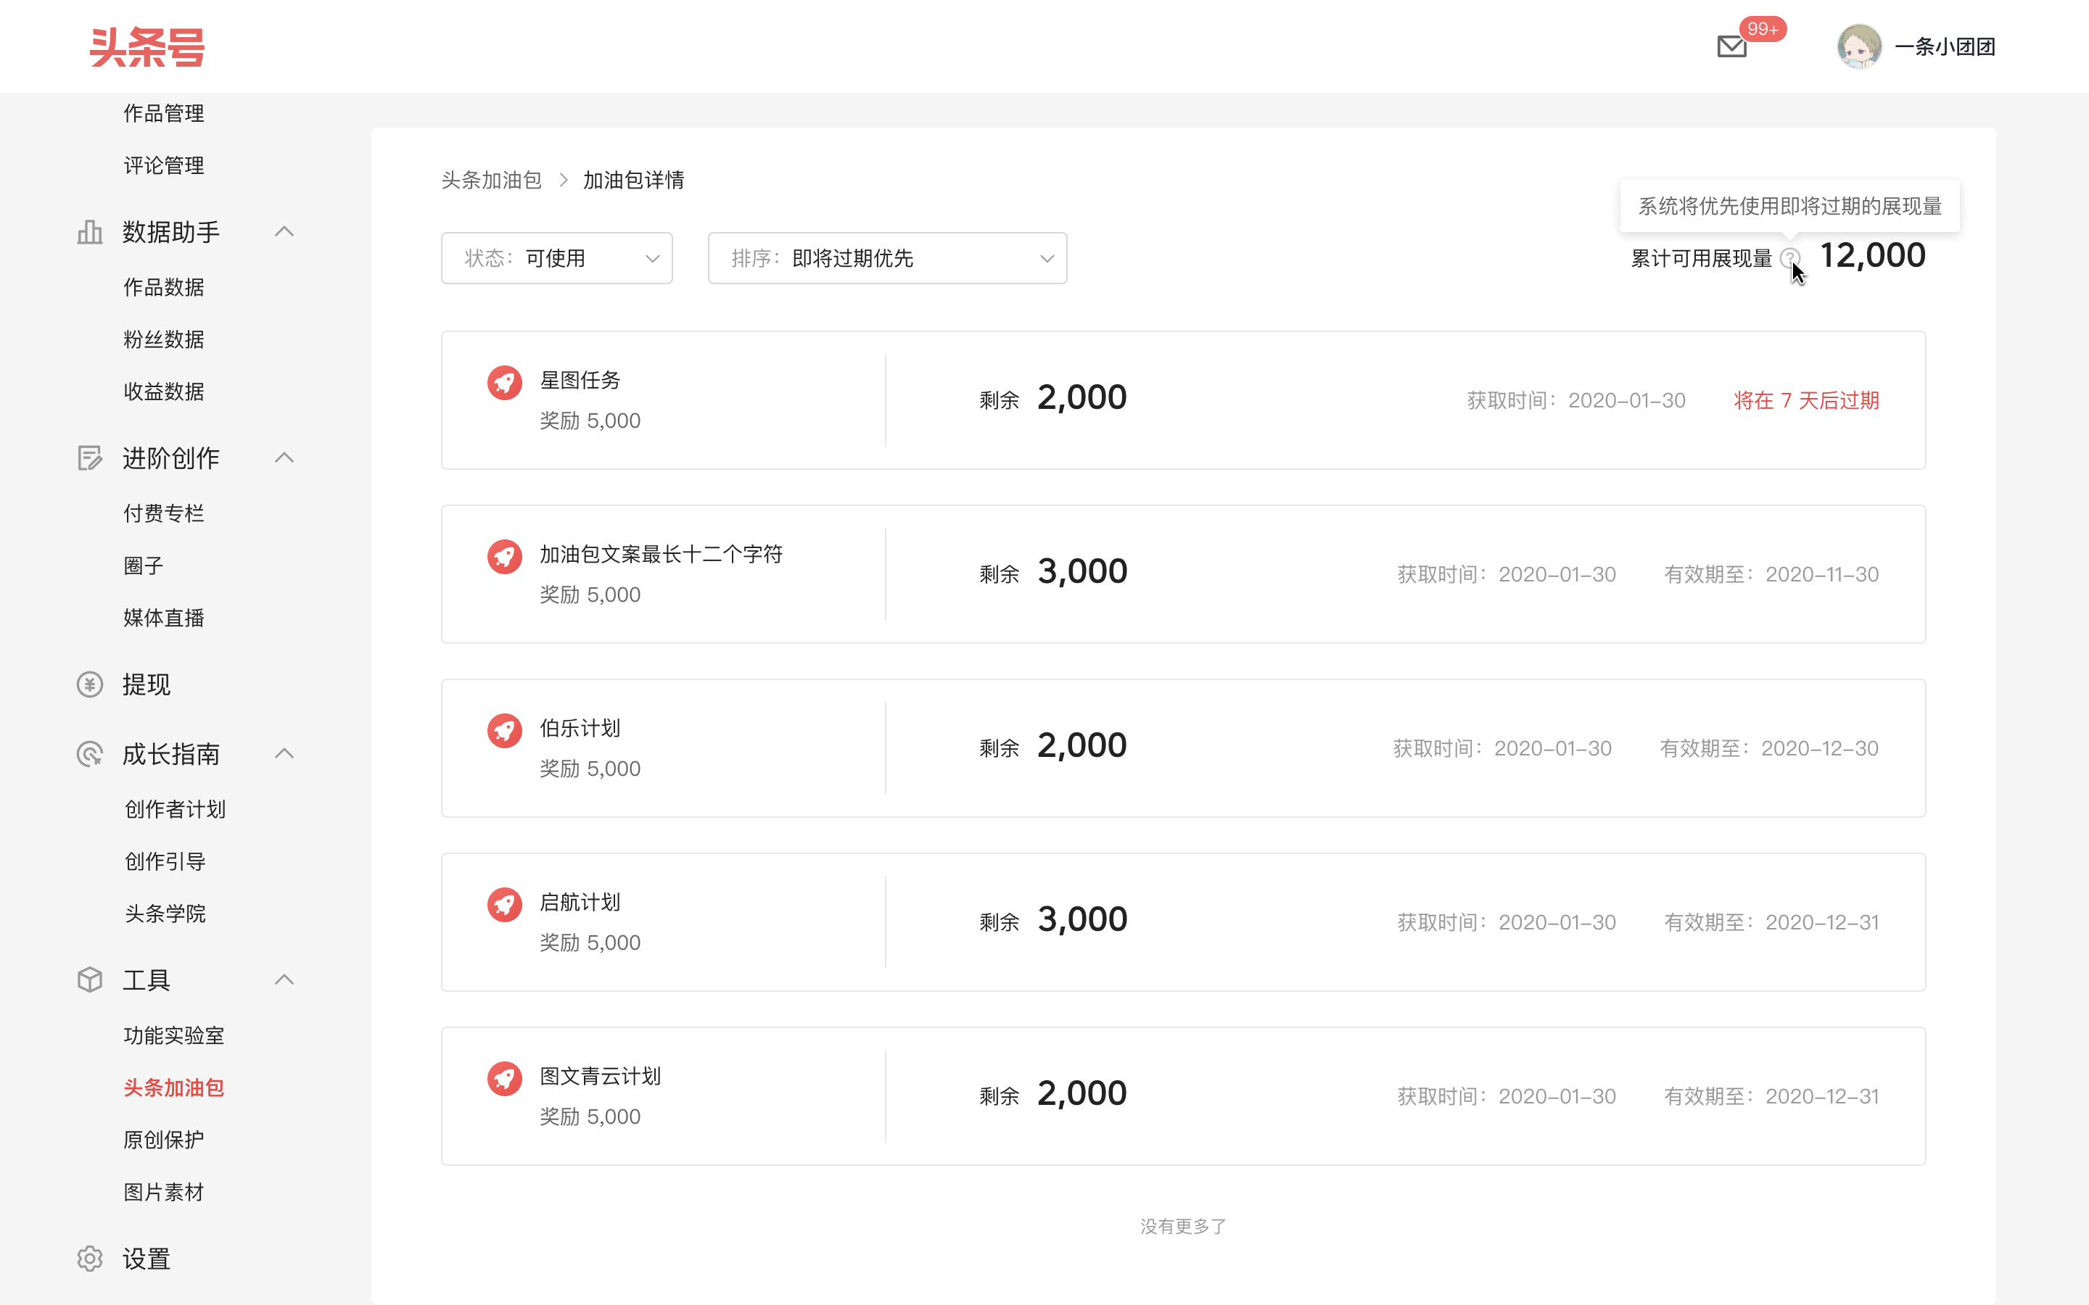The image size is (2089, 1305).
Task: Open the mail inbox envelope icon
Action: coord(1731,46)
